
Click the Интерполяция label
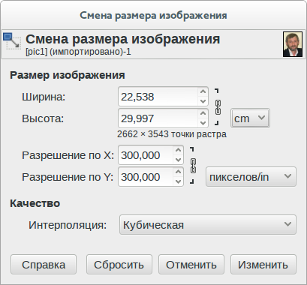[x=68, y=225]
